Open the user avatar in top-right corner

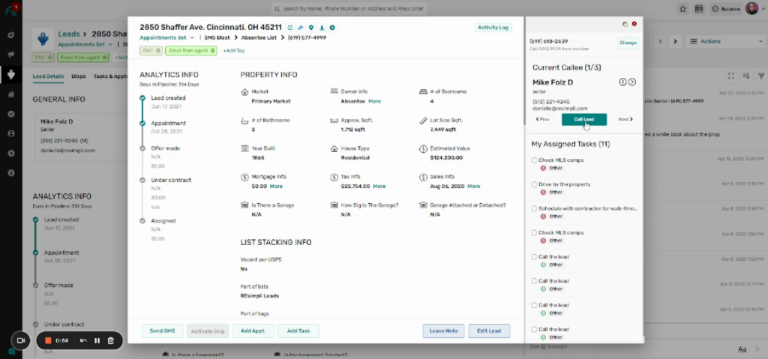point(751,8)
